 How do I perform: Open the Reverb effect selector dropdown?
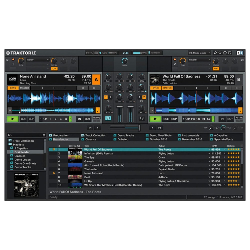click(x=199, y=59)
